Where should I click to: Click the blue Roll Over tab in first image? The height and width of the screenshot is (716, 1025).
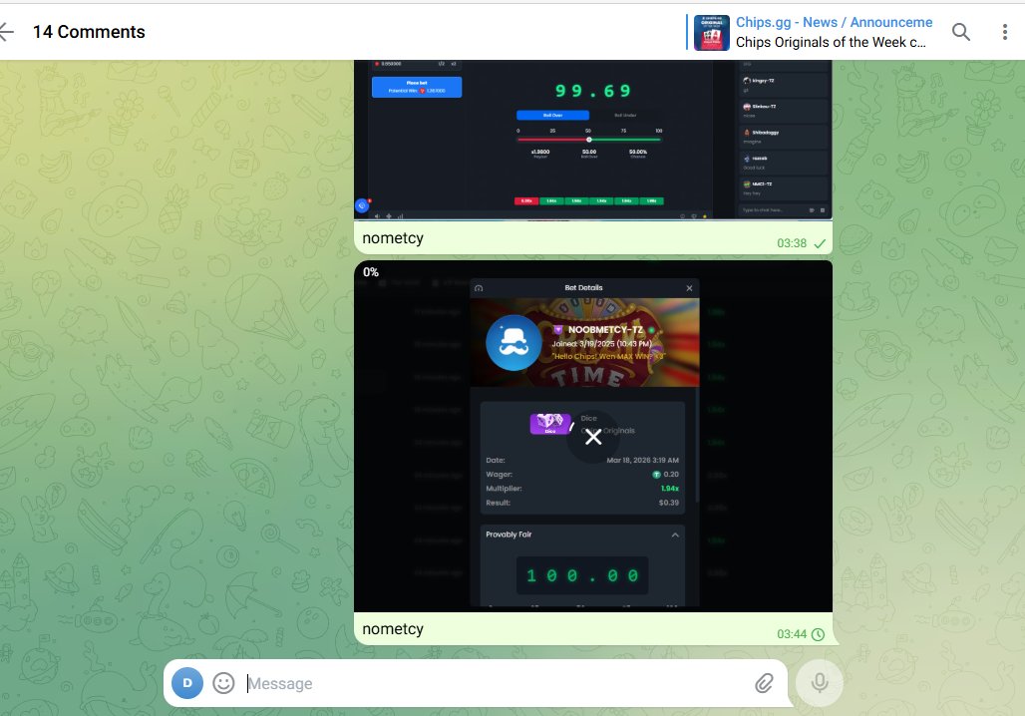pos(553,115)
